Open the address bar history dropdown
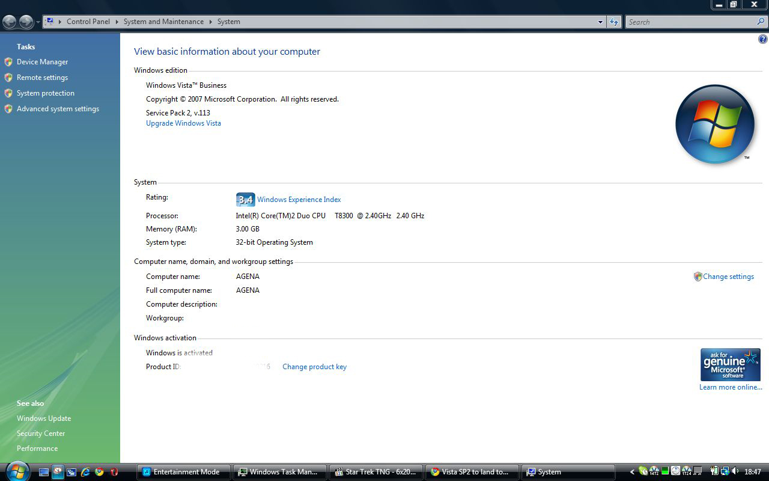769x481 pixels. pos(600,22)
